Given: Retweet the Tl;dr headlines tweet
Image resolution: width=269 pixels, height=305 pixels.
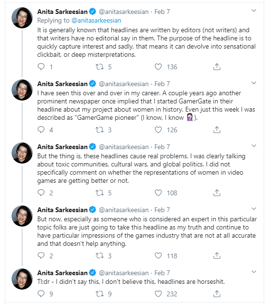Looking at the screenshot, I should [99, 294].
